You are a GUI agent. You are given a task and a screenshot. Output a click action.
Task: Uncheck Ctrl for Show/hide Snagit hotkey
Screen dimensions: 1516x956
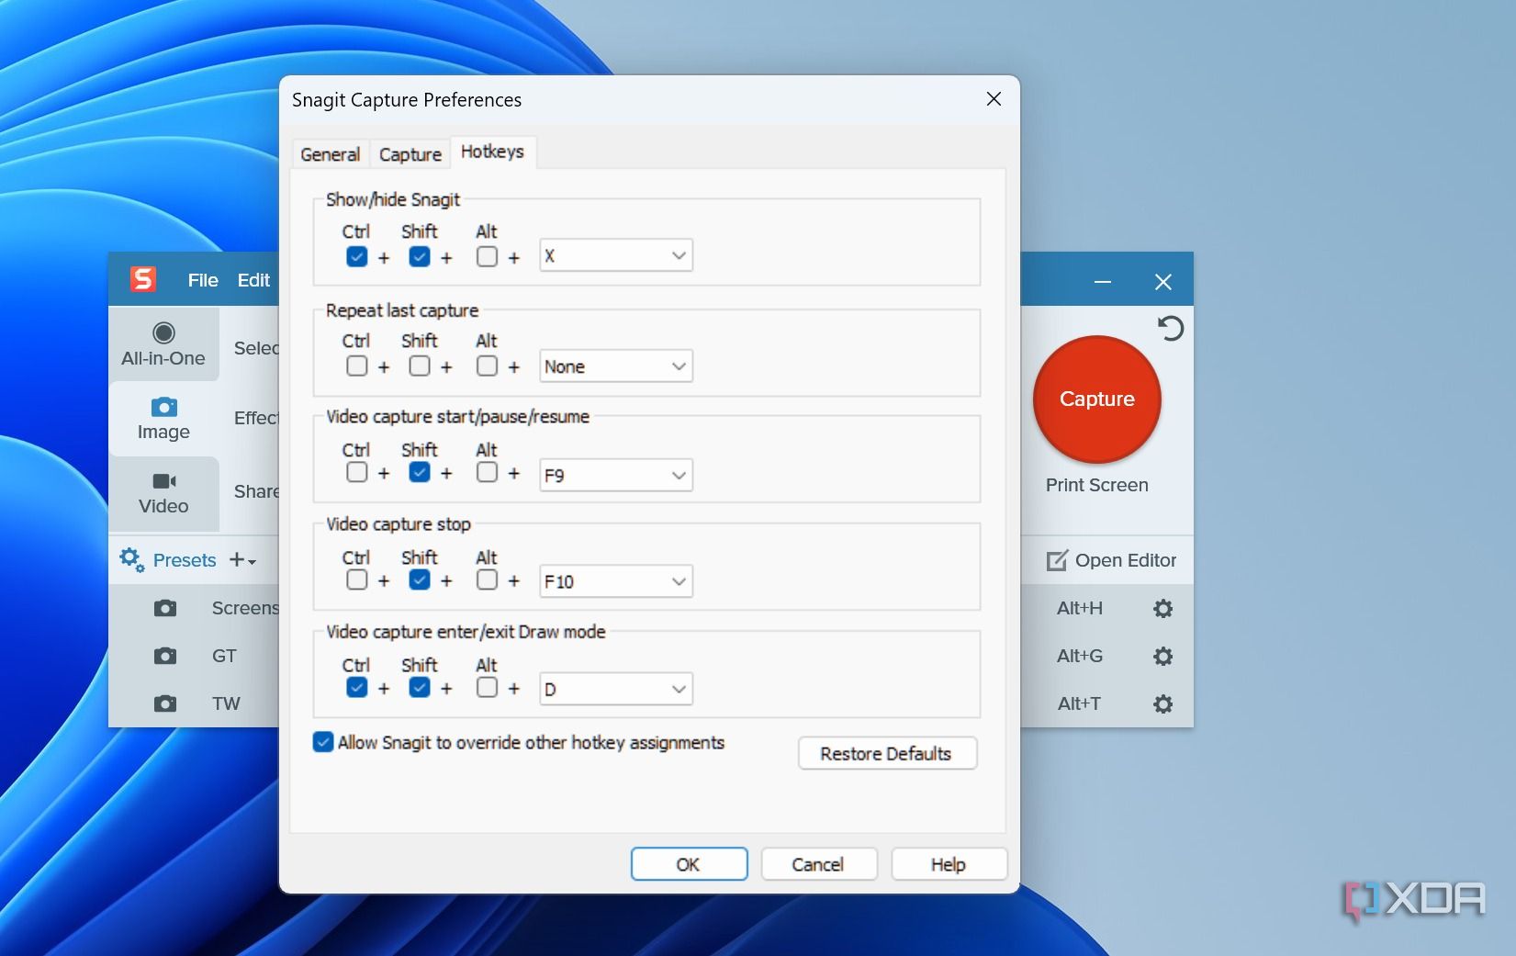tap(356, 257)
